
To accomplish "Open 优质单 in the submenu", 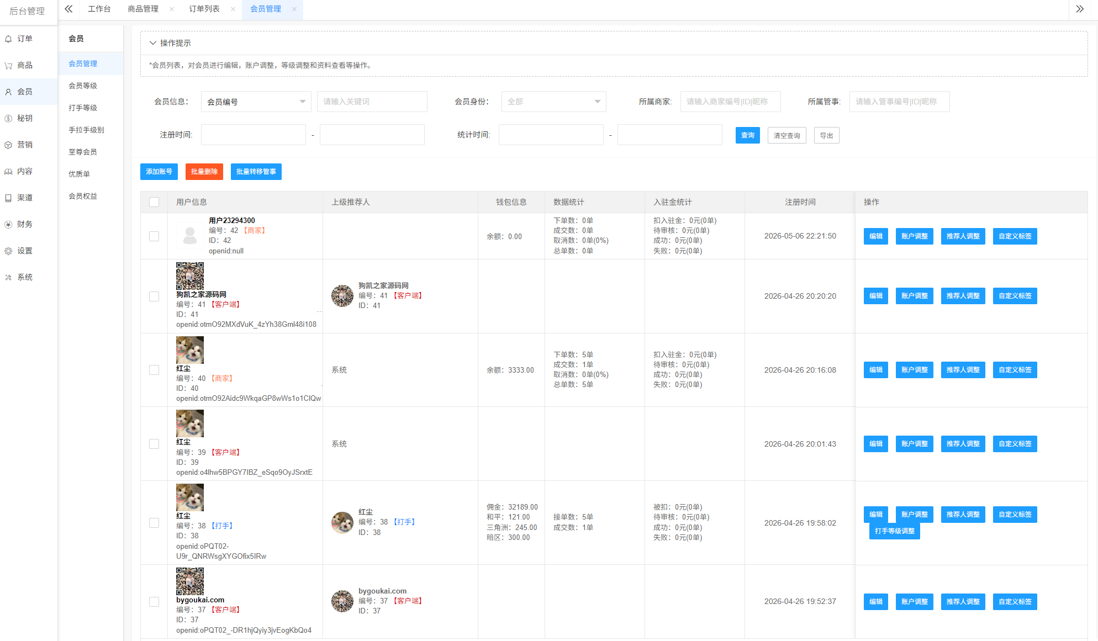I will coord(79,174).
